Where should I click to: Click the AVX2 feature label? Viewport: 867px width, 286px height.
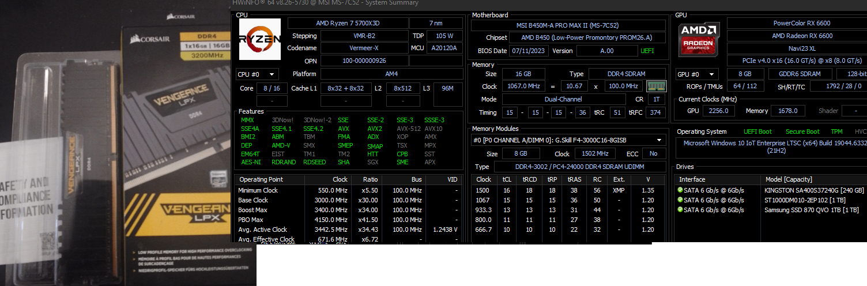click(375, 129)
